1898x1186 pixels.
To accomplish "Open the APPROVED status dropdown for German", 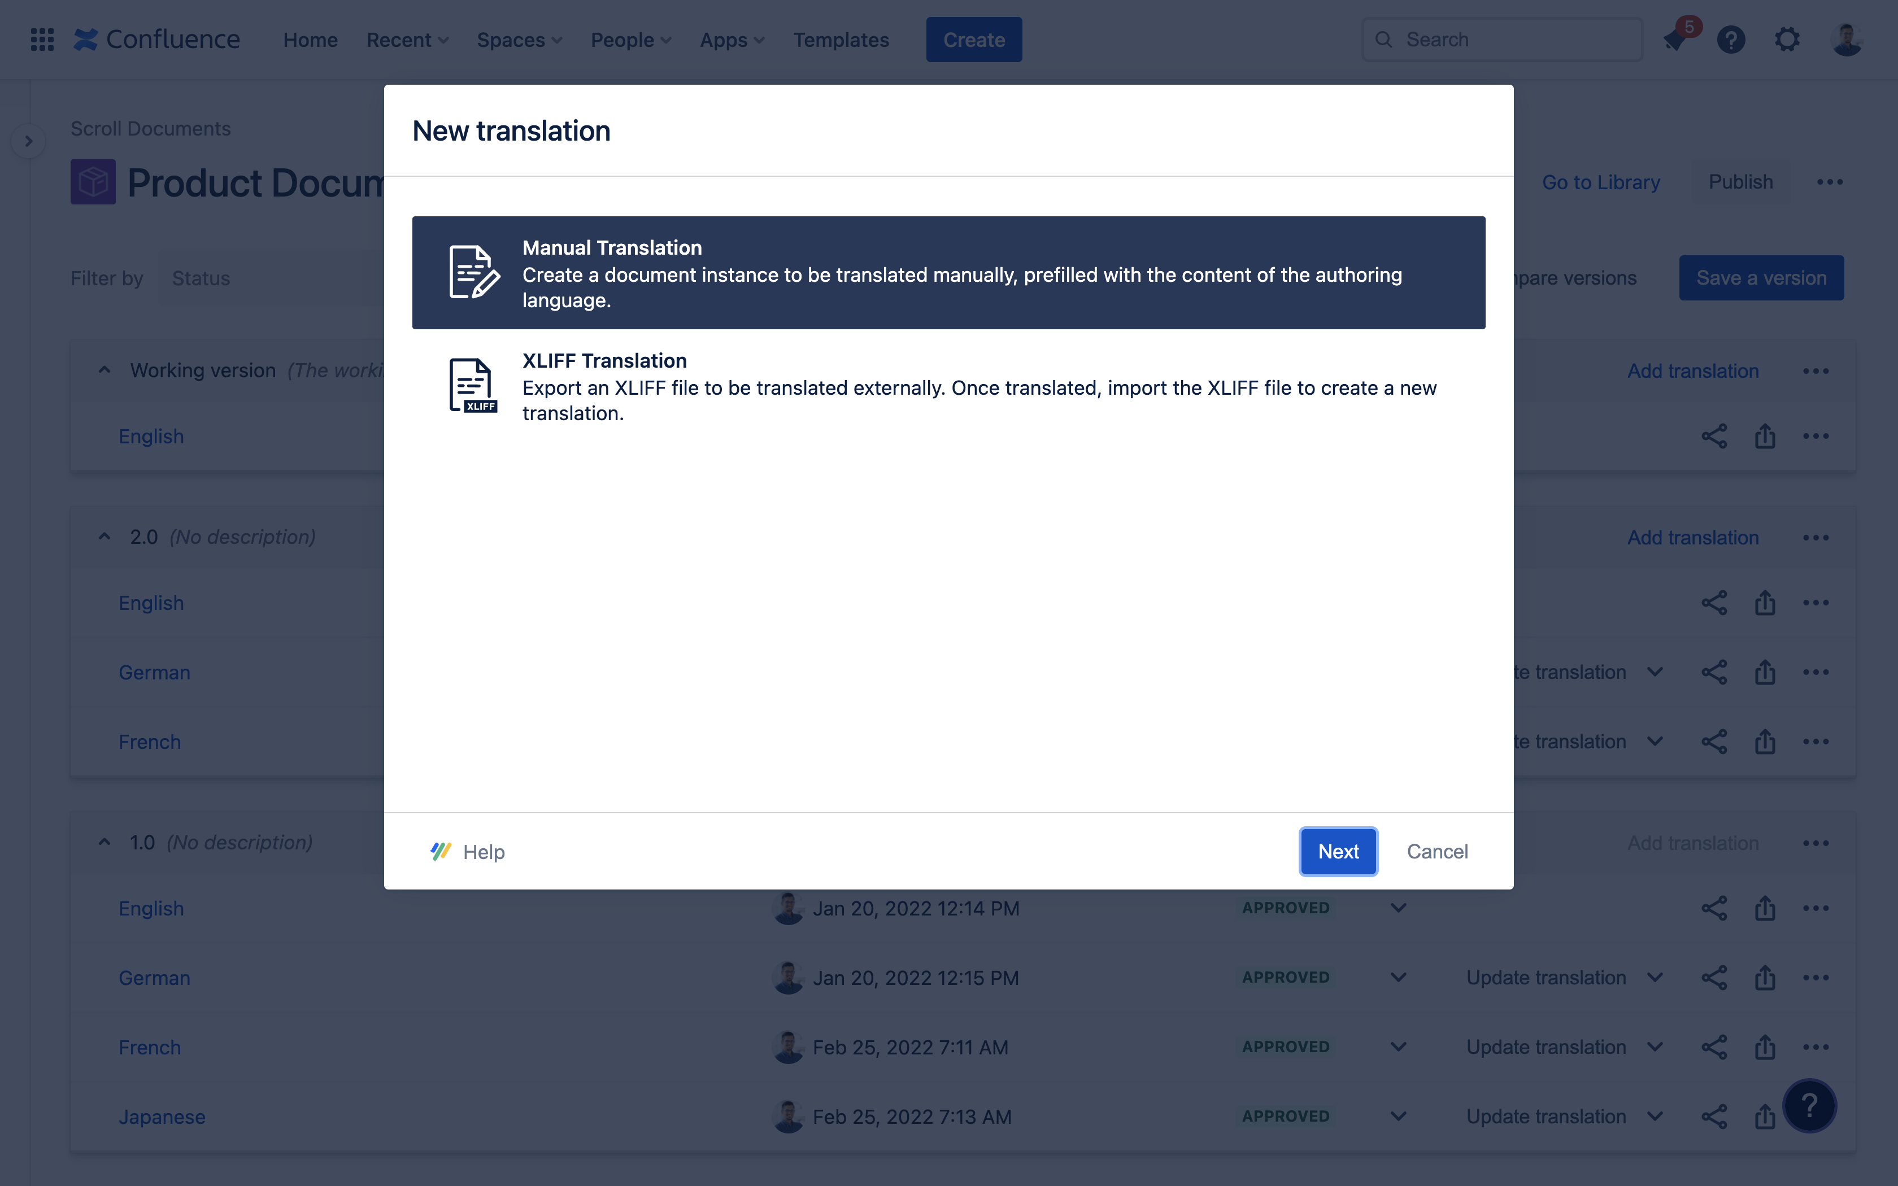I will click(x=1399, y=978).
